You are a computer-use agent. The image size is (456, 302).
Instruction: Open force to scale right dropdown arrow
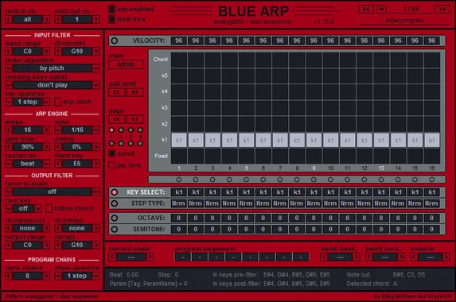click(x=95, y=192)
